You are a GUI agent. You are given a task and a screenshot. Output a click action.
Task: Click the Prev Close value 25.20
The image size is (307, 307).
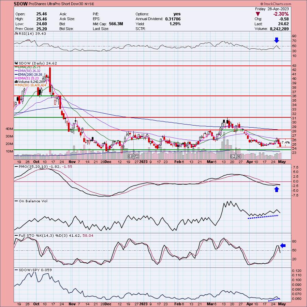pyautogui.click(x=42, y=29)
